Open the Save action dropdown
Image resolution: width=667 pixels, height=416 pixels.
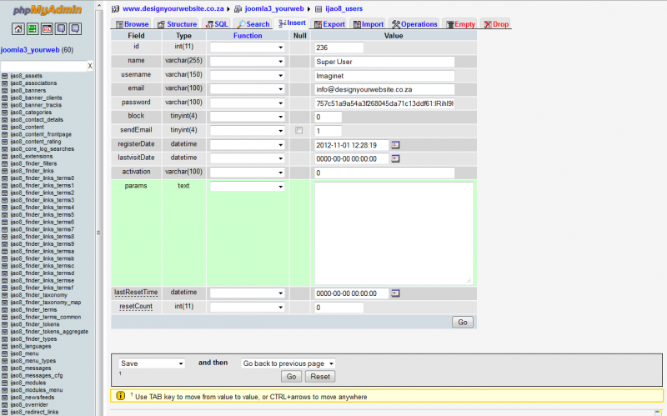(152, 363)
